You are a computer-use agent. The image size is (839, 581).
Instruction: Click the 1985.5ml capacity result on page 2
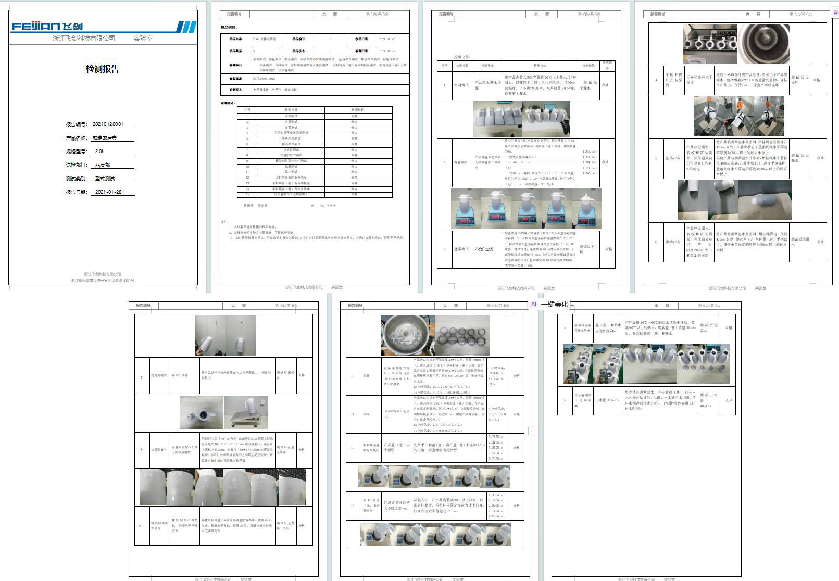[590, 151]
